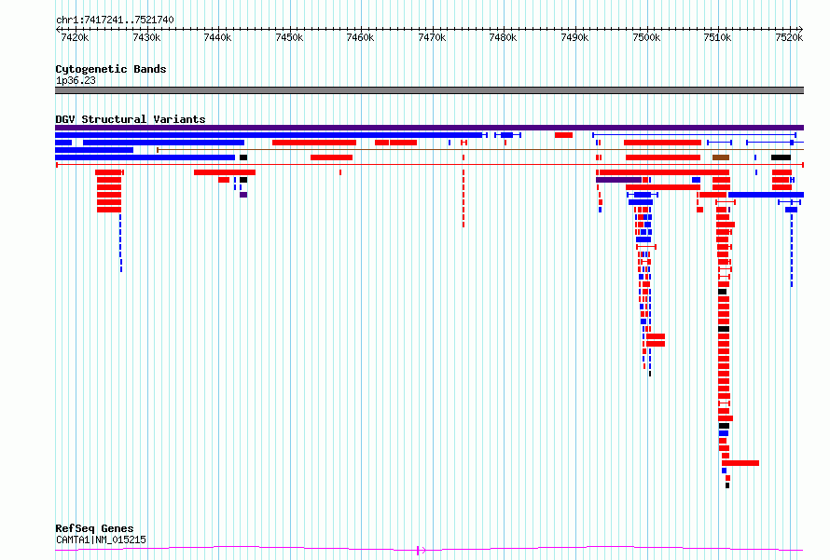This screenshot has width=830, height=560.
Task: Select the magenta CAMTA1 gene line
Action: point(429,549)
